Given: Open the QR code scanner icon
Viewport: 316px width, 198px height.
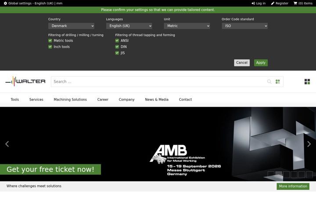Looking at the screenshot, I should 278,82.
